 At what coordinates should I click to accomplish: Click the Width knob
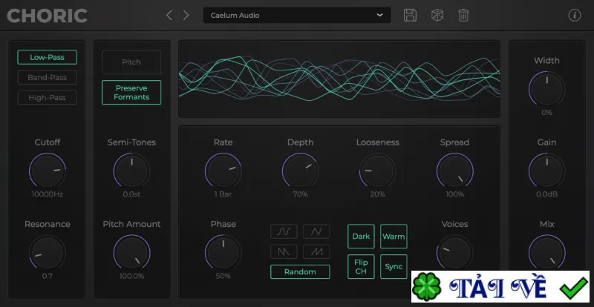547,88
